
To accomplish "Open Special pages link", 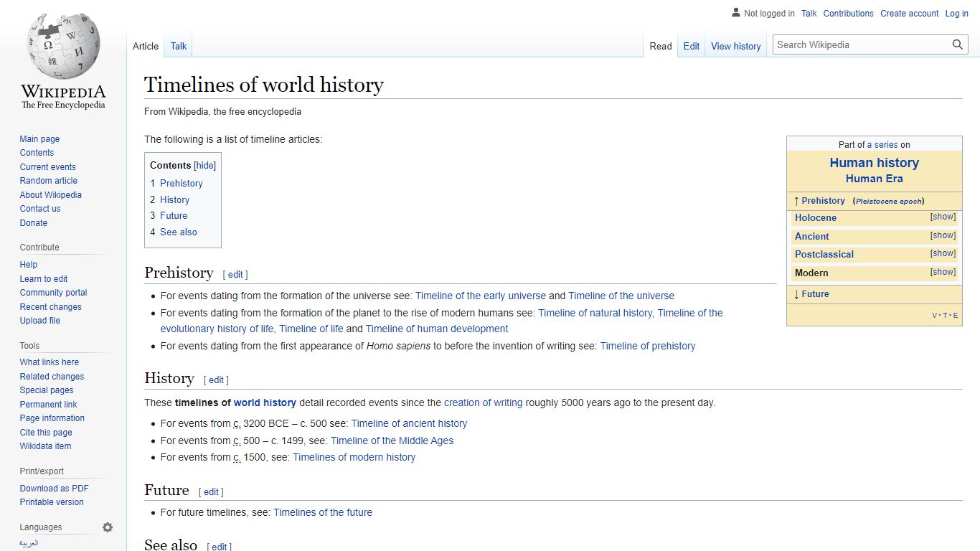I will tap(47, 390).
